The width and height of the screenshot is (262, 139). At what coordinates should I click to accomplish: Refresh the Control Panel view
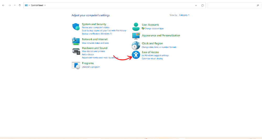202,6
